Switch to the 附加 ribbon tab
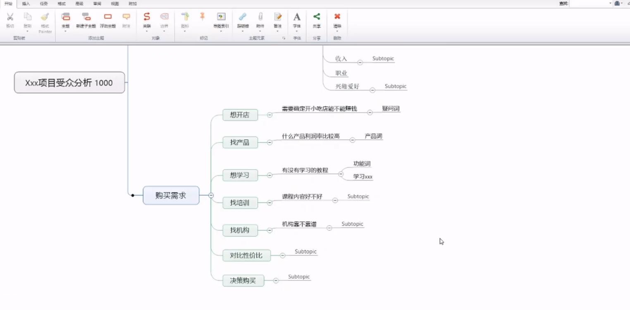Screen dimensions: 630x310 click(133, 4)
